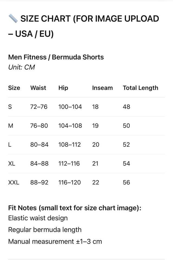Click the XXL size row label
This screenshot has width=173, height=260.
(14, 183)
